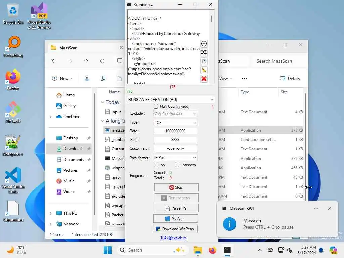Open the Exclude 255.255.255.255 dropdown
The width and height of the screenshot is (344, 258).
pyautogui.click(x=175, y=114)
